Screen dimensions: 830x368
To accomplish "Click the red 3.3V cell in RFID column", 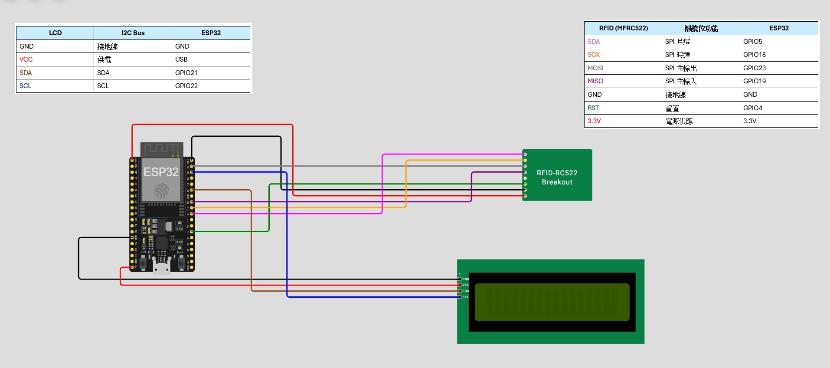I will (x=623, y=121).
